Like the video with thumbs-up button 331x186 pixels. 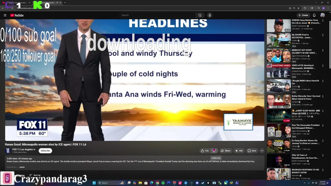coord(205,151)
